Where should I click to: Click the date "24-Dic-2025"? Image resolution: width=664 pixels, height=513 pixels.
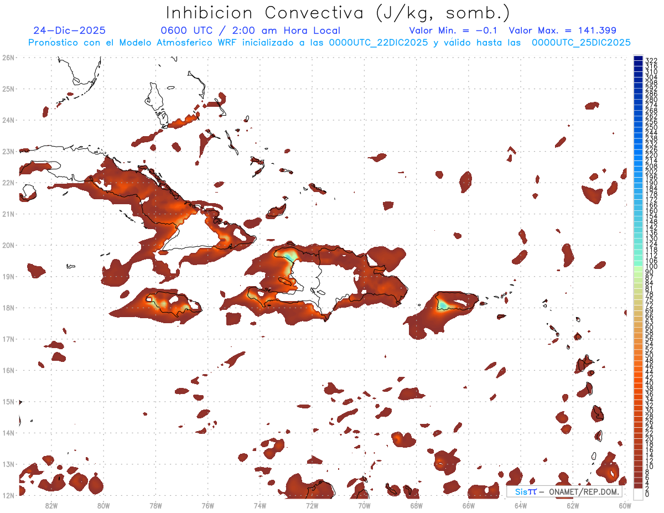point(69,30)
